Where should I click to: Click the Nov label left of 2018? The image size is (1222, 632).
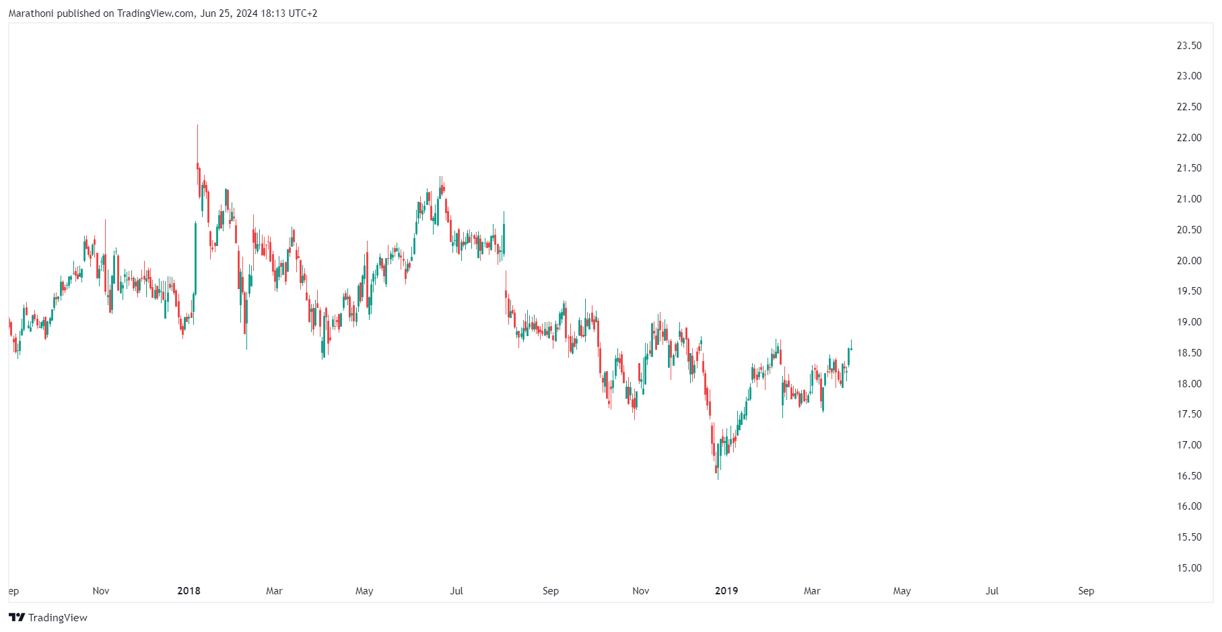101,590
